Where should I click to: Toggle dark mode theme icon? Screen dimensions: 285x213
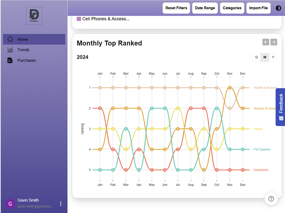click(278, 8)
